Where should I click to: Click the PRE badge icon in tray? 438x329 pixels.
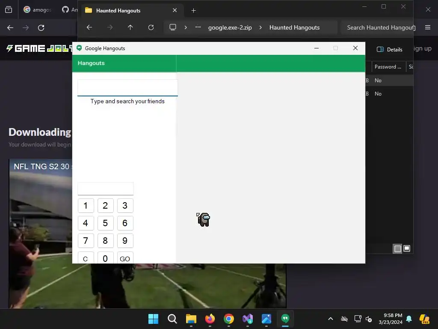coord(424,319)
